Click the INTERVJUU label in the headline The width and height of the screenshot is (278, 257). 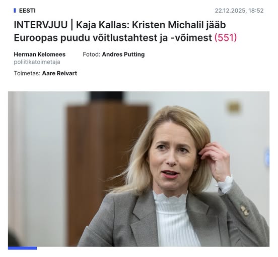point(41,25)
